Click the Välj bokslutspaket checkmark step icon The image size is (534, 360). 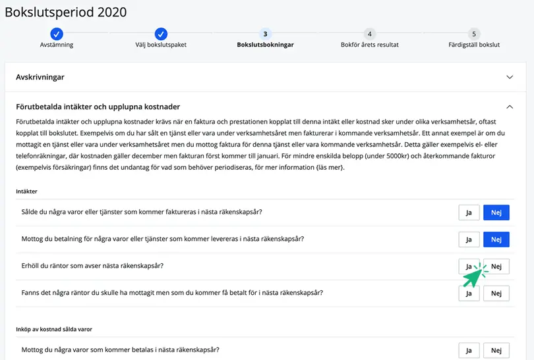coord(161,34)
